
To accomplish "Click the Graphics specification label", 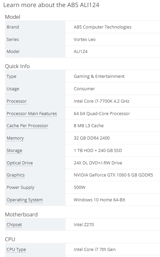I will coord(15,175).
